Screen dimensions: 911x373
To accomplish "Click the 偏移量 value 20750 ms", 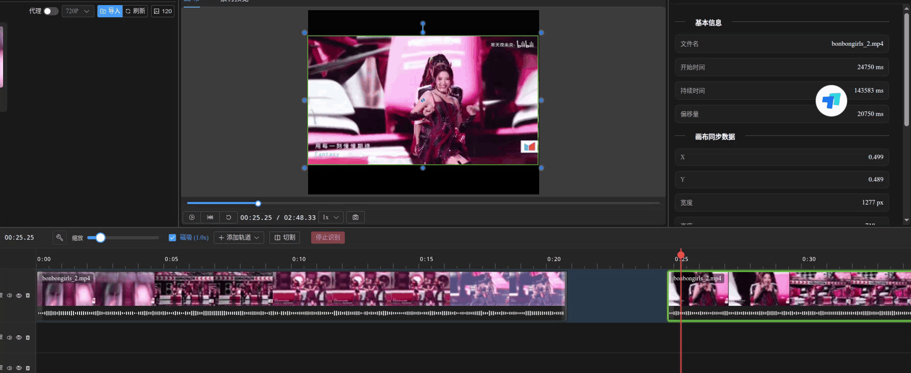I will (870, 114).
